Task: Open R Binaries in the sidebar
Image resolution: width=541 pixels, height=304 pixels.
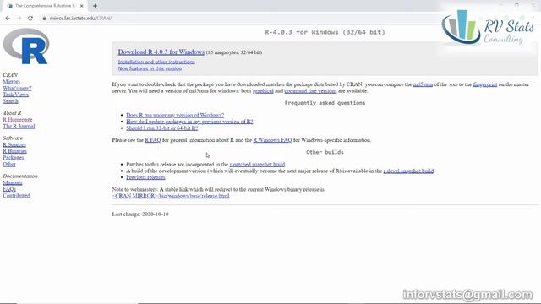Action: coord(14,151)
